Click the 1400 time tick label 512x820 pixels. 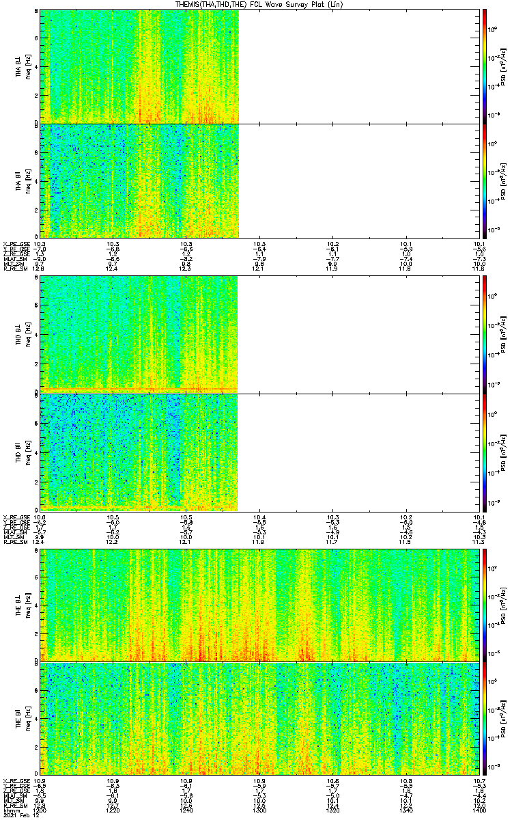[478, 809]
